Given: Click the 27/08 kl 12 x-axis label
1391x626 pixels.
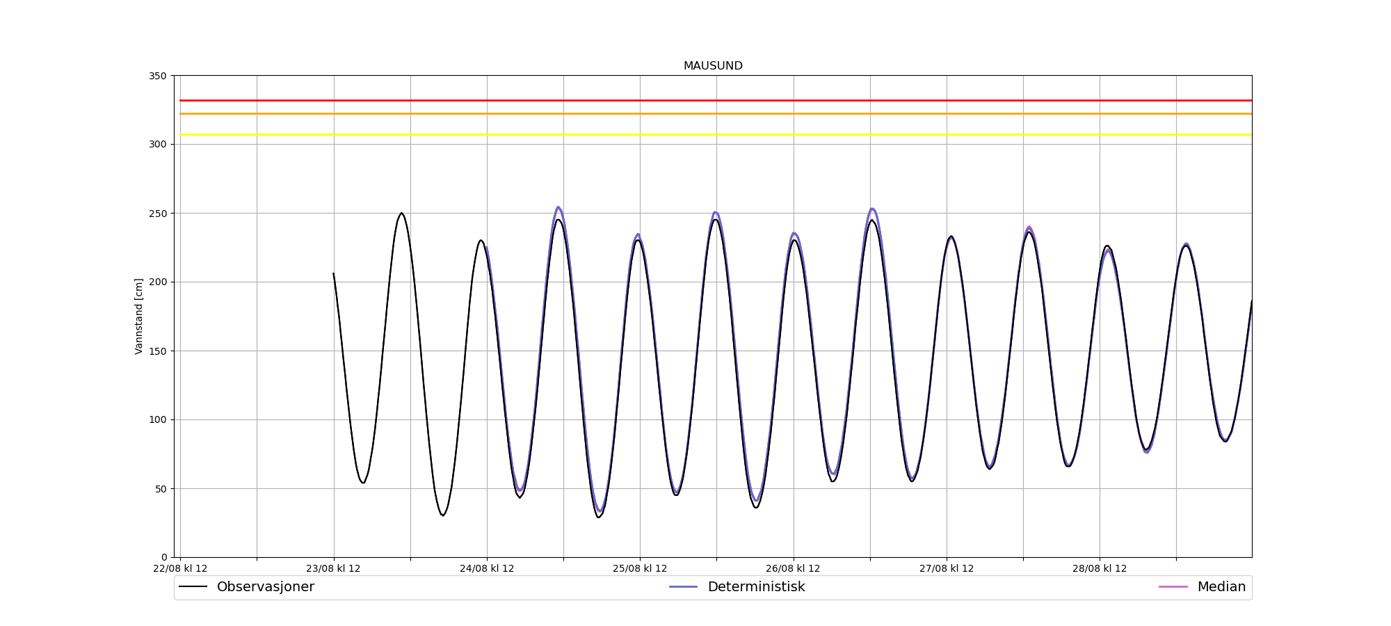Looking at the screenshot, I should (947, 569).
